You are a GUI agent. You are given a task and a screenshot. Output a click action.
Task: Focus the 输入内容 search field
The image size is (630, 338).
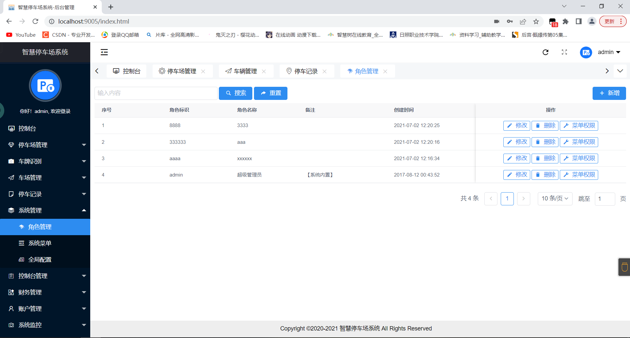click(x=156, y=93)
